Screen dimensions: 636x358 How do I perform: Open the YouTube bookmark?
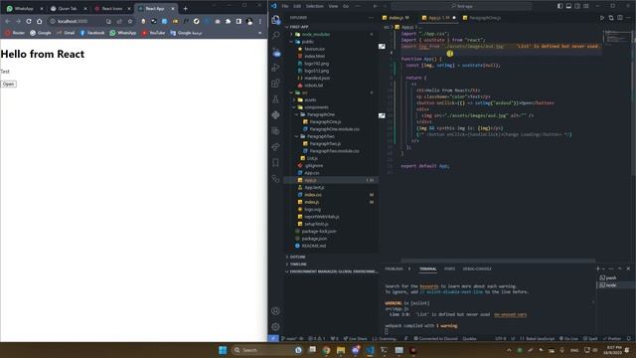(x=153, y=33)
